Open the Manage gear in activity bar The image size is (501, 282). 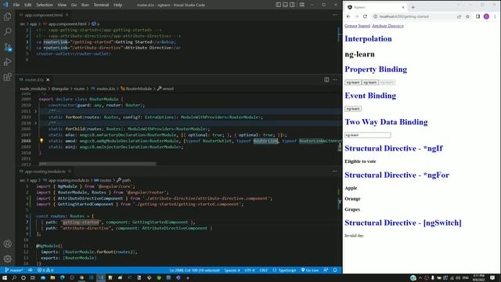pyautogui.click(x=7, y=258)
